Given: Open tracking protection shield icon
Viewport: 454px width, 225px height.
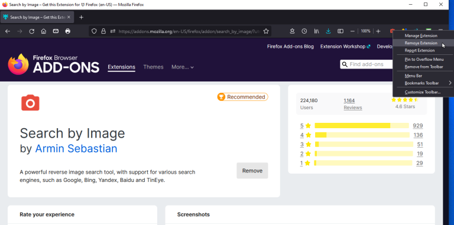Looking at the screenshot, I should [94, 31].
